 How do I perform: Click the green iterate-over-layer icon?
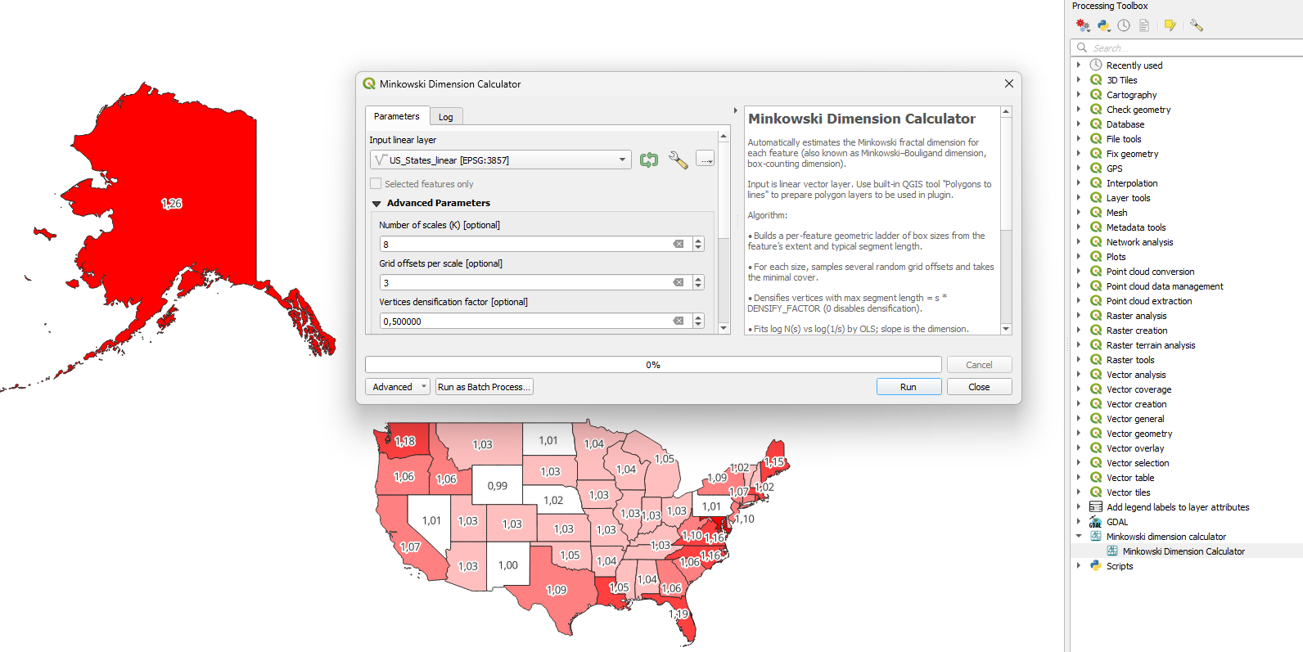[649, 160]
